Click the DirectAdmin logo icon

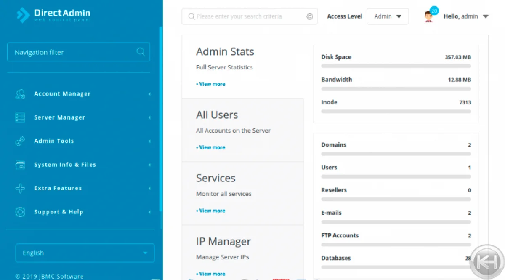(23, 15)
